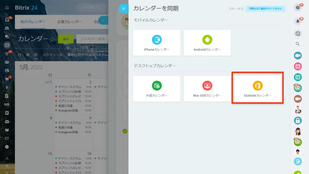Open the pink calendar chat icon
Viewport: 309px width, 174px height.
pos(298,67)
